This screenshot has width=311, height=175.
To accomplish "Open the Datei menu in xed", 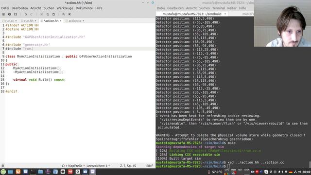I will (x=5, y=8).
